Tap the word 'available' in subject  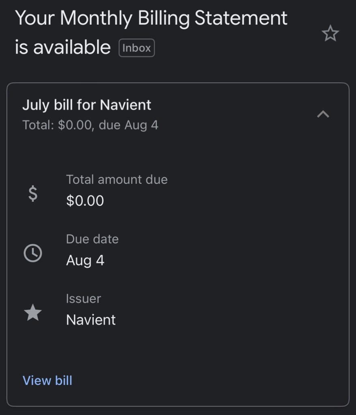(72, 48)
